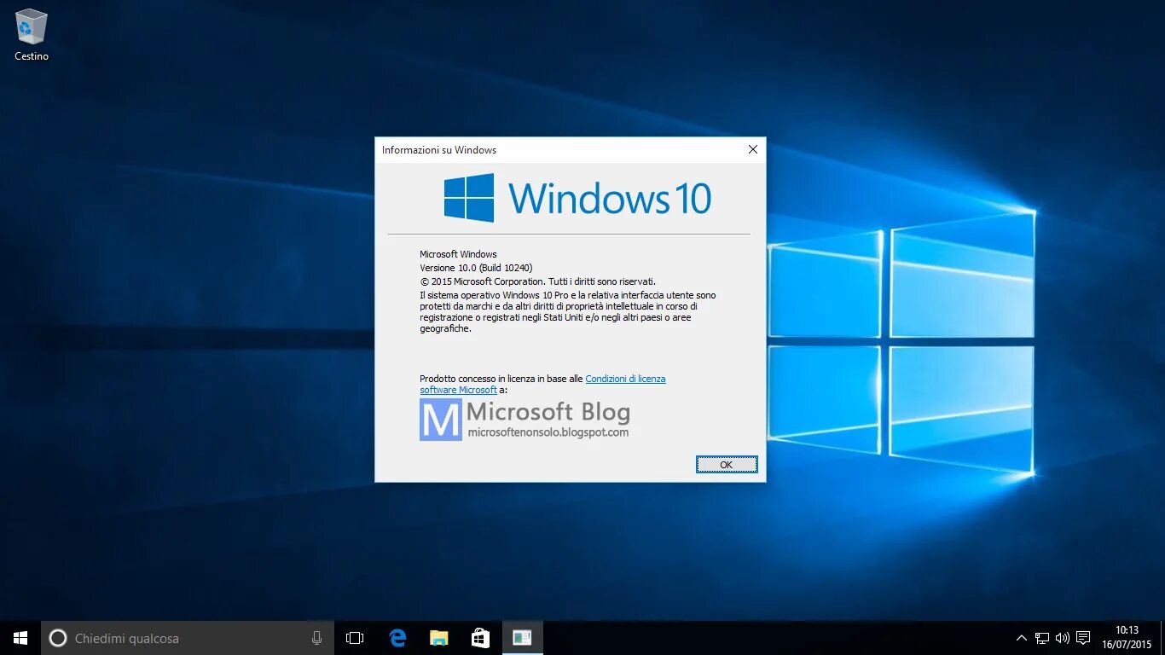Select the active winver taskbar button
The image size is (1165, 655).
click(x=523, y=638)
